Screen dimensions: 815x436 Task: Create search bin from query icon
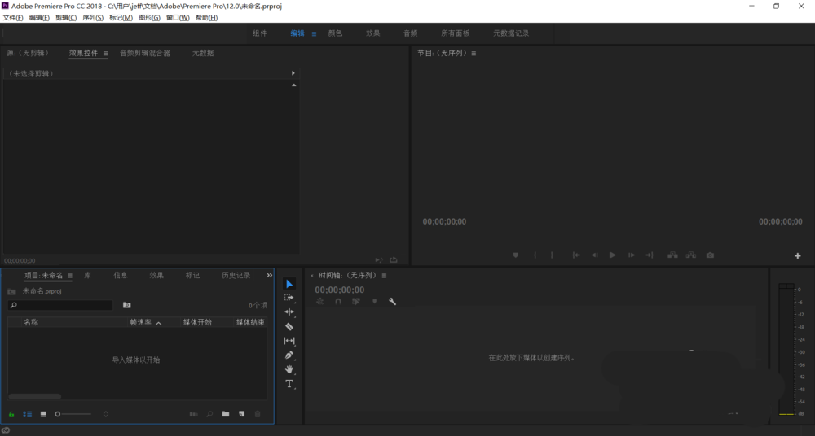coord(127,305)
